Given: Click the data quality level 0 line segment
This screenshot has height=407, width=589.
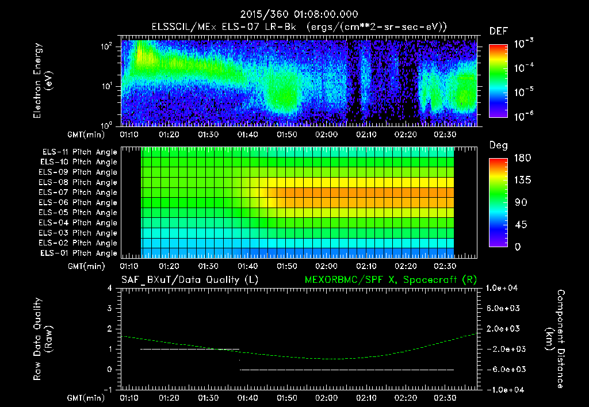Looking at the screenshot, I should pyautogui.click(x=347, y=370).
